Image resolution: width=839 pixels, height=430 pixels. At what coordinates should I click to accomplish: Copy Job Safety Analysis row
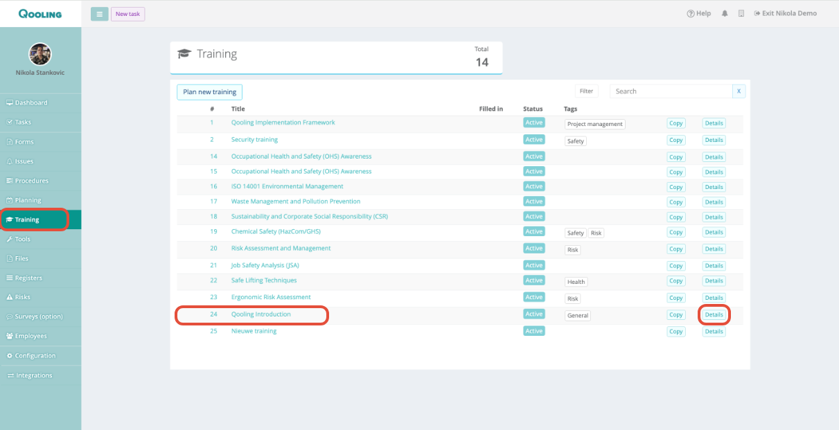pos(676,266)
